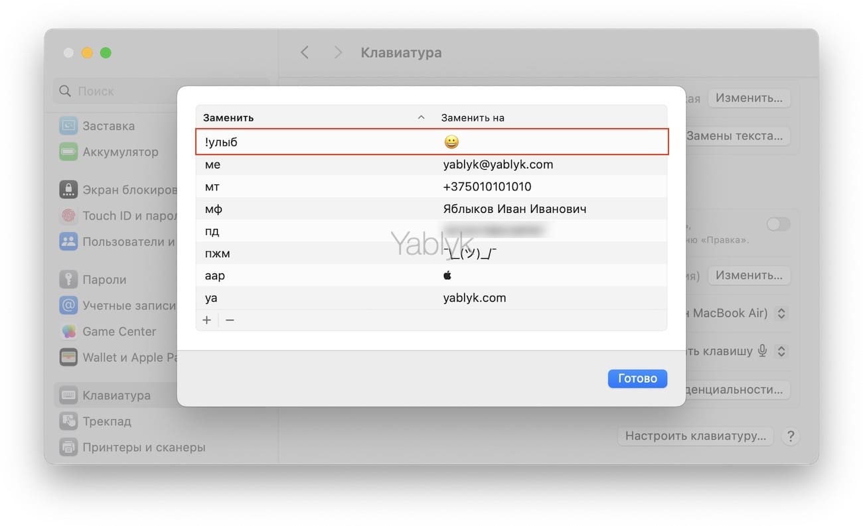Open Пароли settings in sidebar
The height and width of the screenshot is (526, 863).
[104, 279]
